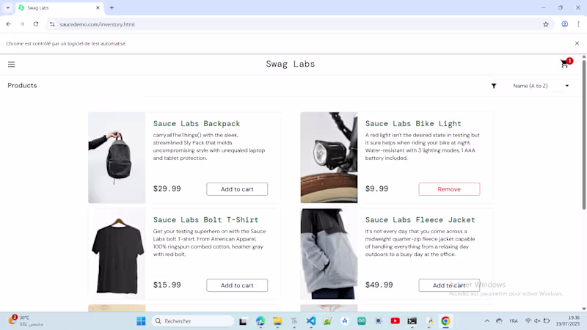The width and height of the screenshot is (587, 330).
Task: Open the Sauce Labs Bolt T-Shirt title link
Action: point(205,219)
